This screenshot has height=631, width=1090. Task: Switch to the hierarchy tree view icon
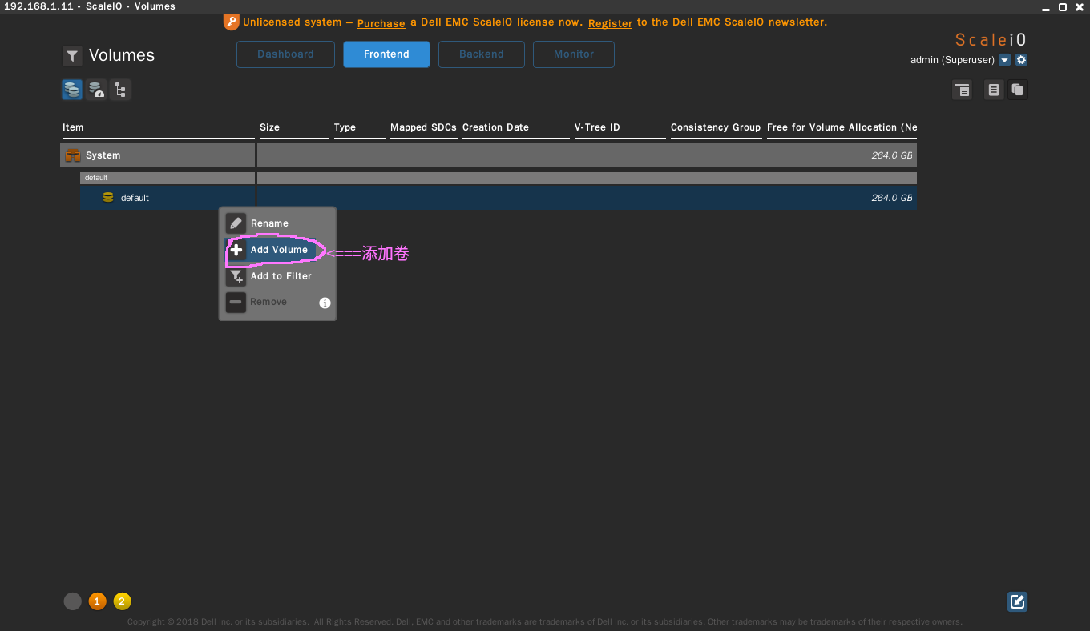120,90
